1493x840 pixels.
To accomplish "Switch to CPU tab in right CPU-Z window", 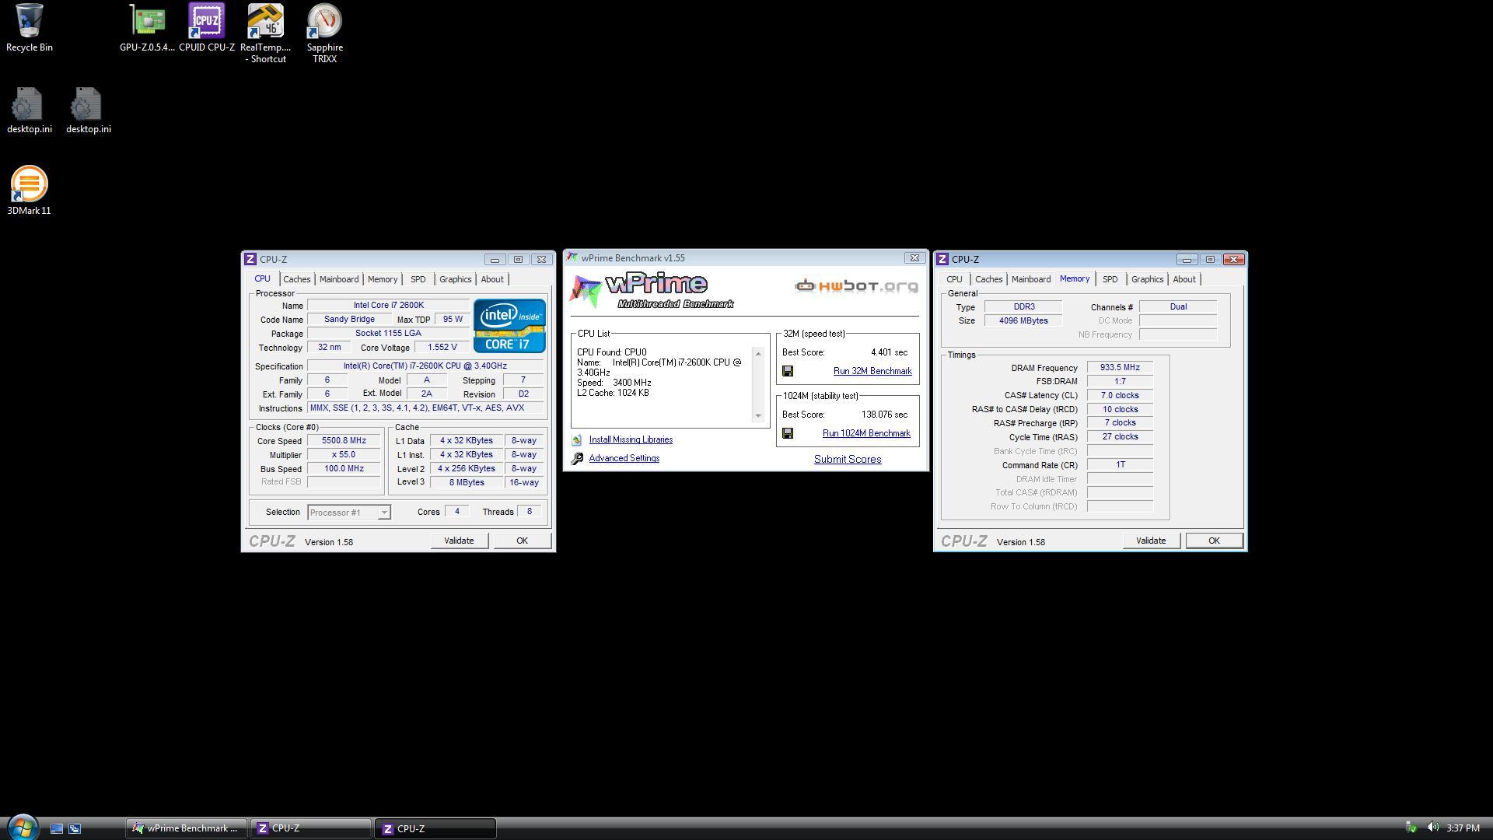I will 954,279.
